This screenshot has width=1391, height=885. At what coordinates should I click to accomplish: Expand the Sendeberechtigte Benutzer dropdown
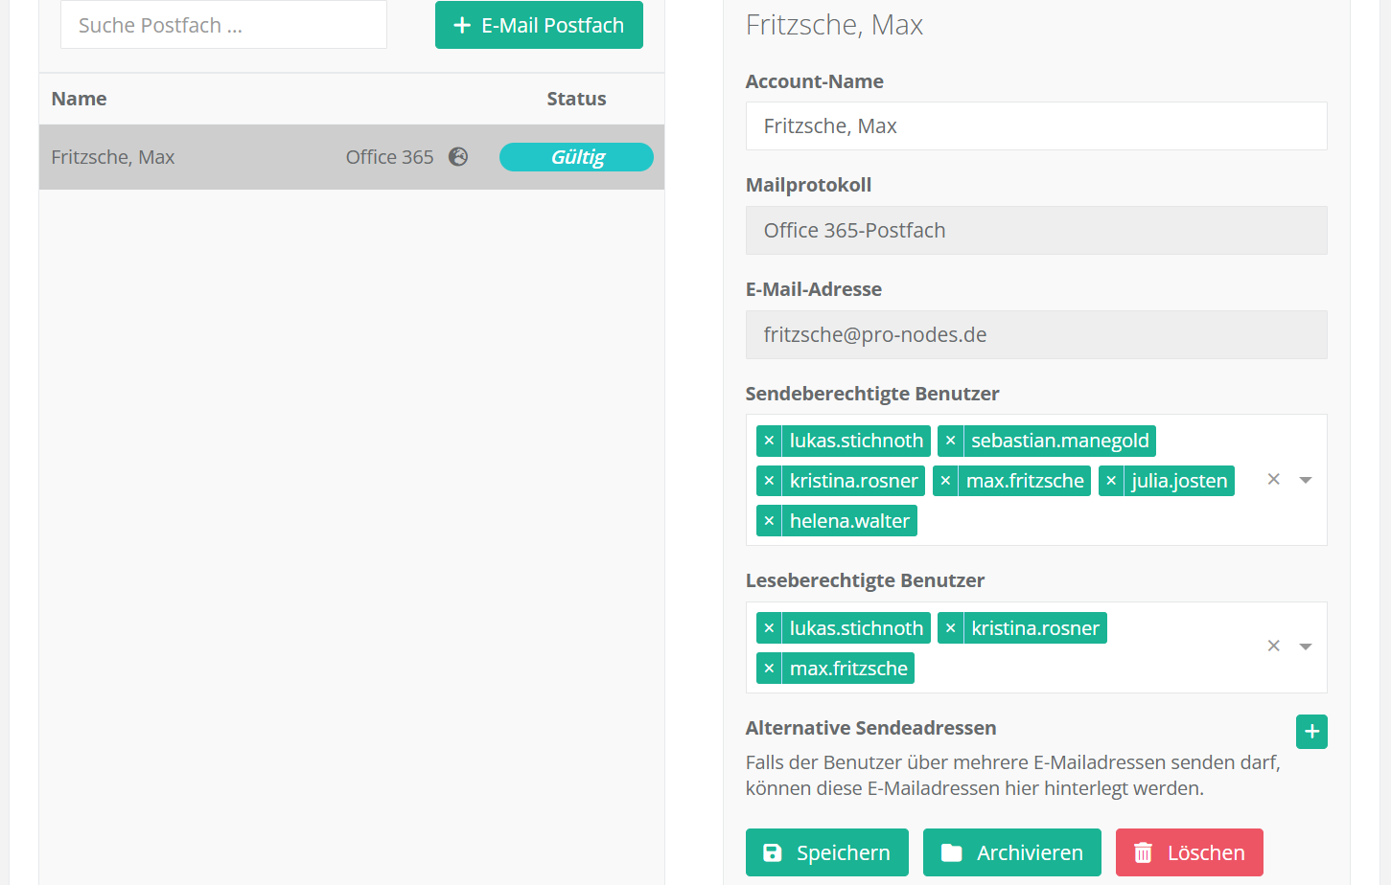coord(1305,480)
